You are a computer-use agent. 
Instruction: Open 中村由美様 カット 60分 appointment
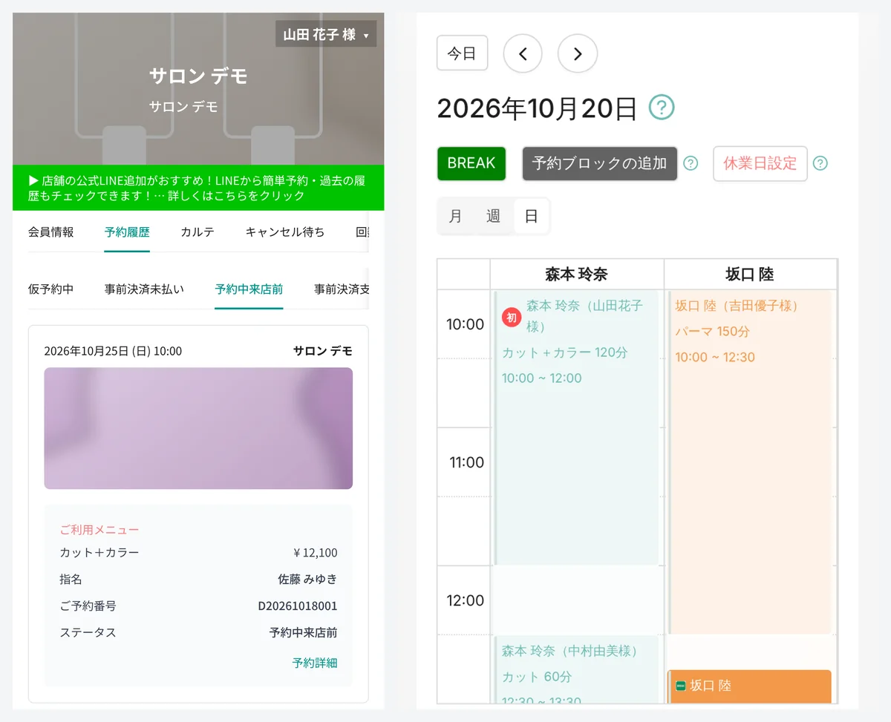[576, 669]
